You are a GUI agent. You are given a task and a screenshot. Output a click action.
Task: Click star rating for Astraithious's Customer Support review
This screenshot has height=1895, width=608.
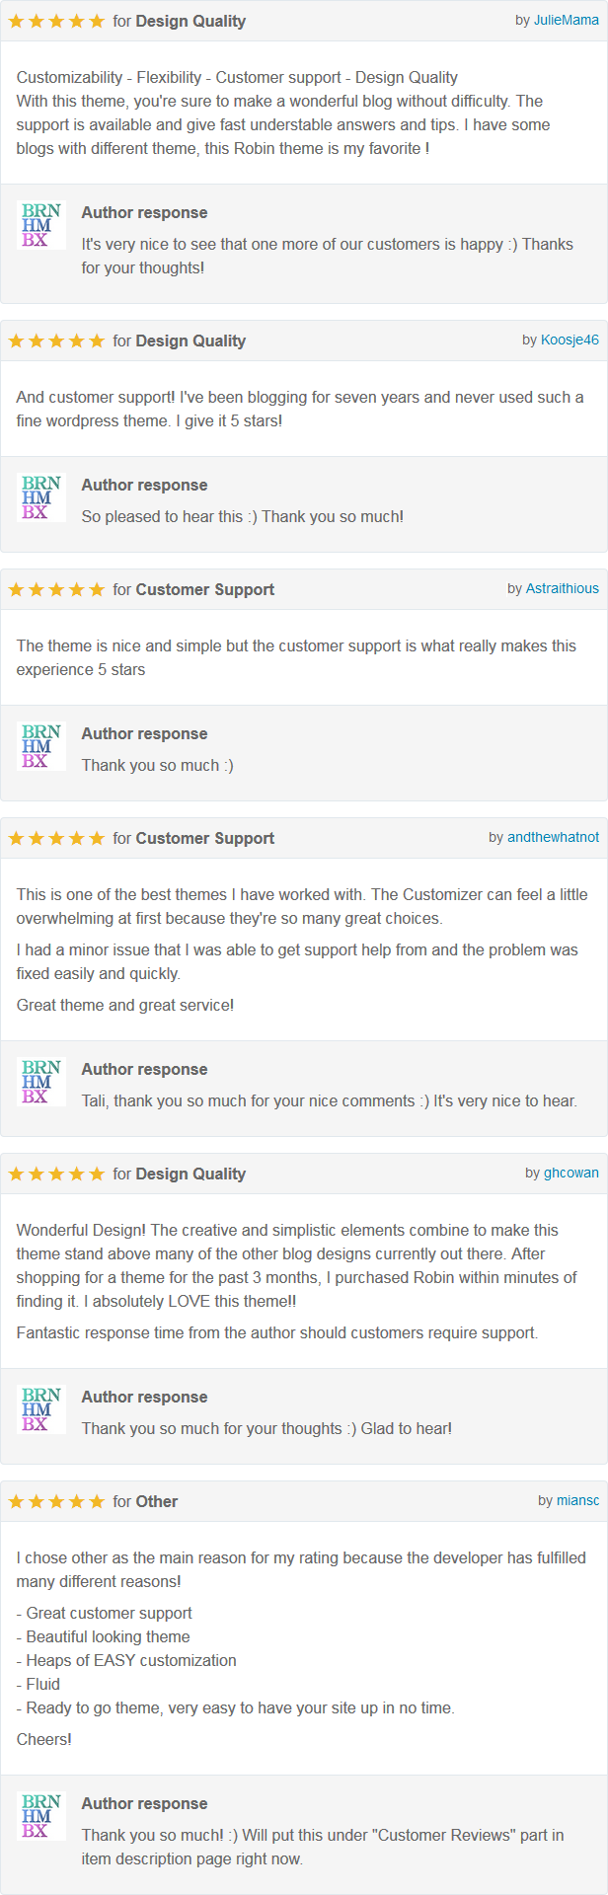(x=56, y=589)
